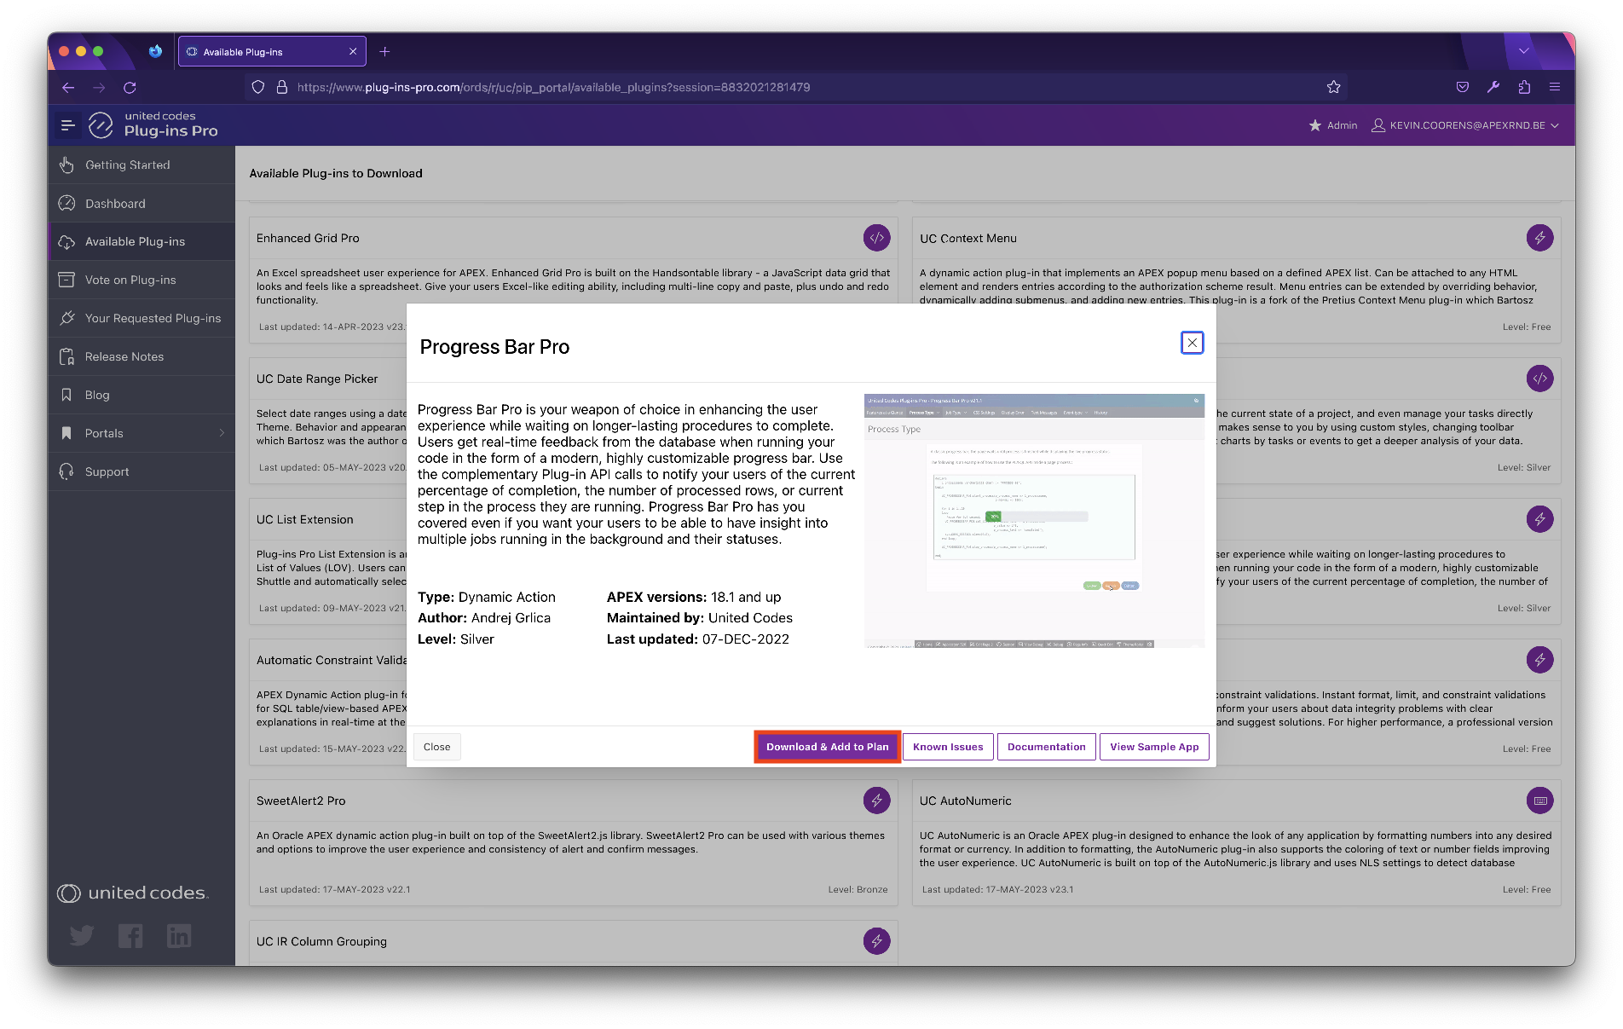Click the Pocket save icon in toolbar
The height and width of the screenshot is (1029, 1623).
[1463, 87]
